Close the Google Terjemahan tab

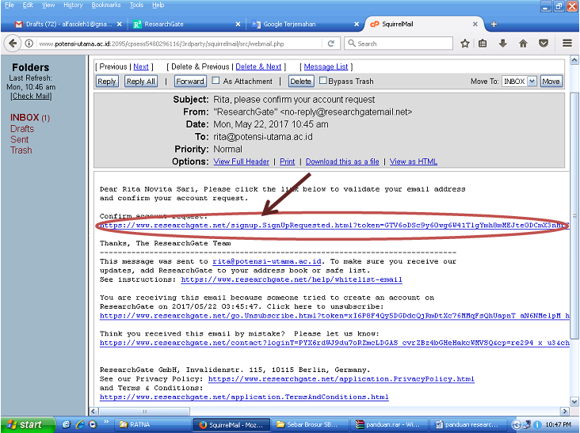tap(357, 24)
